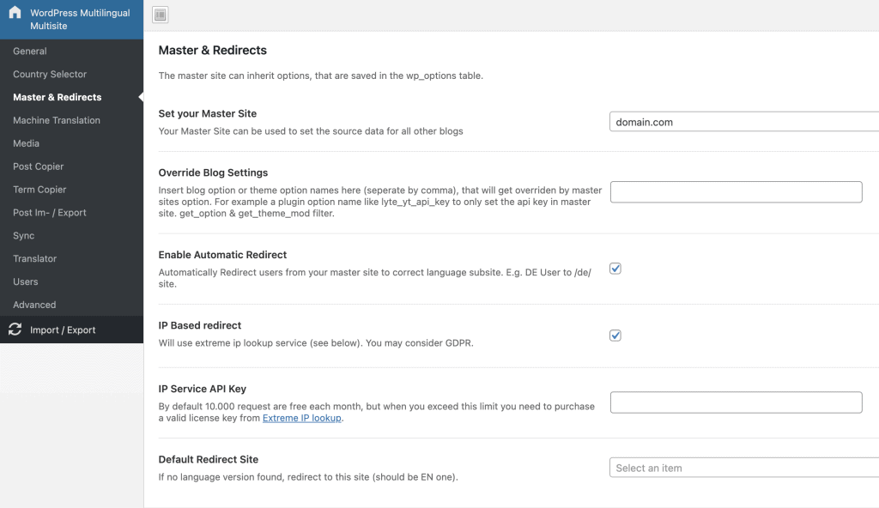Focus the IP Service API Key field
Viewport: 879px width, 508px height.
pos(736,402)
